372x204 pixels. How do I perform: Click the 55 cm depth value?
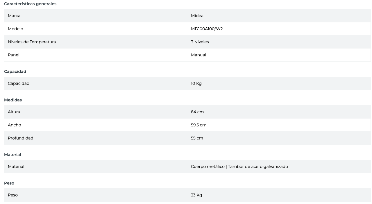click(197, 138)
